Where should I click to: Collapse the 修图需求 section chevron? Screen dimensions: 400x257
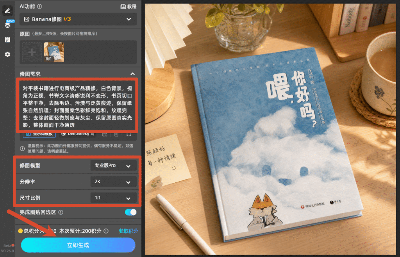(x=132, y=74)
